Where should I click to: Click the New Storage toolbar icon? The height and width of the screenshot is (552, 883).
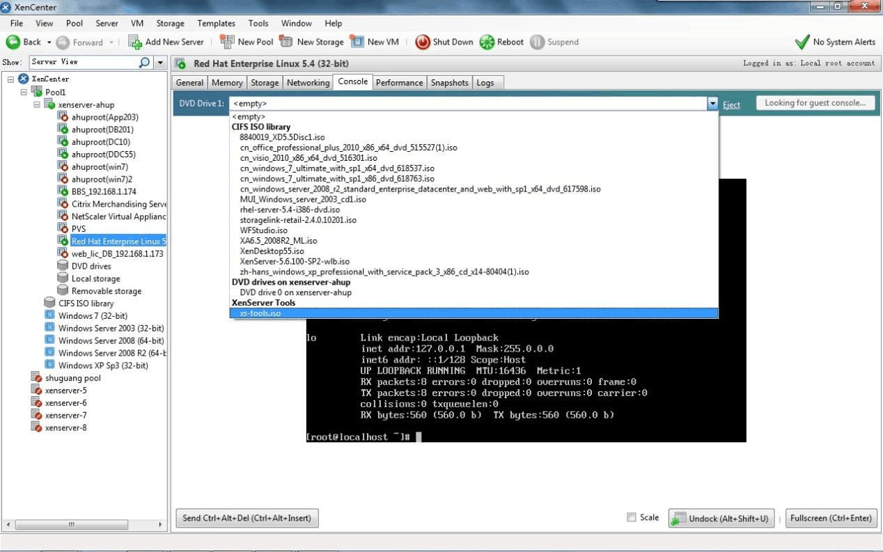click(286, 42)
